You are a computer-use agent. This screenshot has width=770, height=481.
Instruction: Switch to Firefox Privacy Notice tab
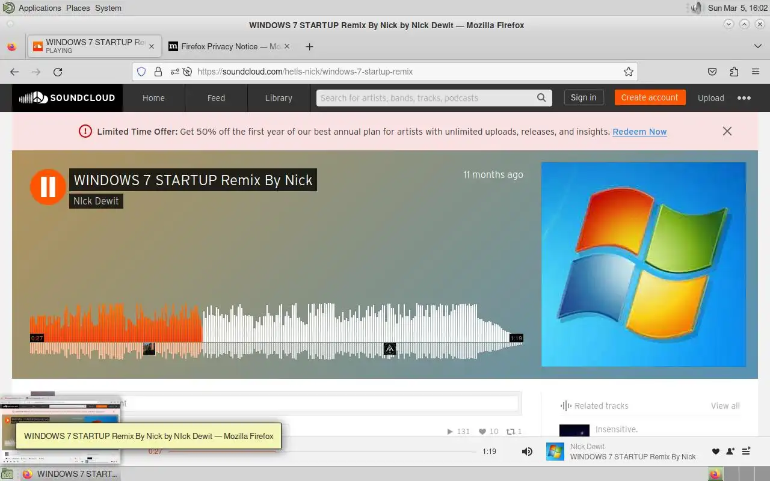tap(229, 46)
